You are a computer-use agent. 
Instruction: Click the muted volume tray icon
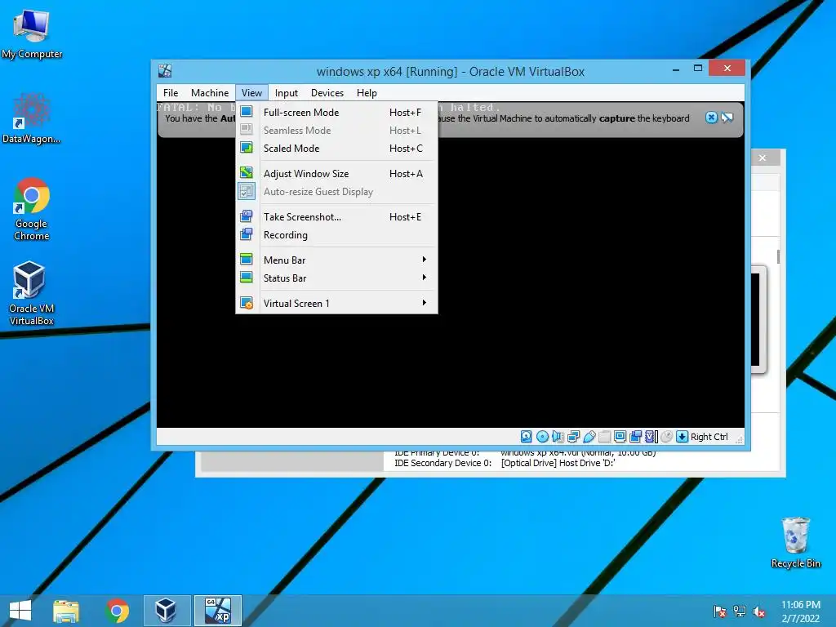click(759, 611)
